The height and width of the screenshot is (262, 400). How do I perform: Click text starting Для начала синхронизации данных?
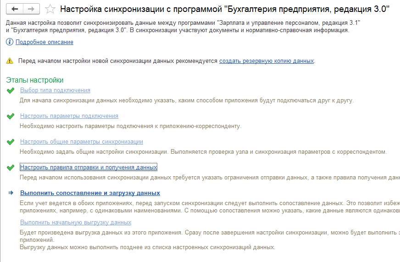pos(187,100)
